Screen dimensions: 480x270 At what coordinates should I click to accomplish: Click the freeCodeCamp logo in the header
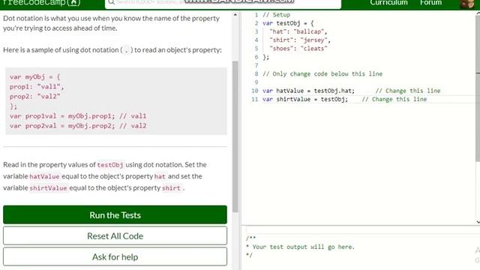[41, 3]
